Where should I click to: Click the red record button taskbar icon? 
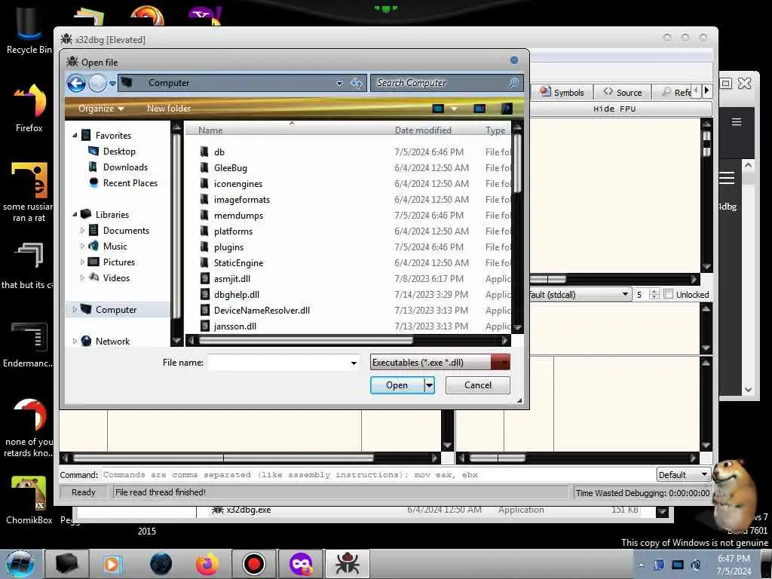254,564
